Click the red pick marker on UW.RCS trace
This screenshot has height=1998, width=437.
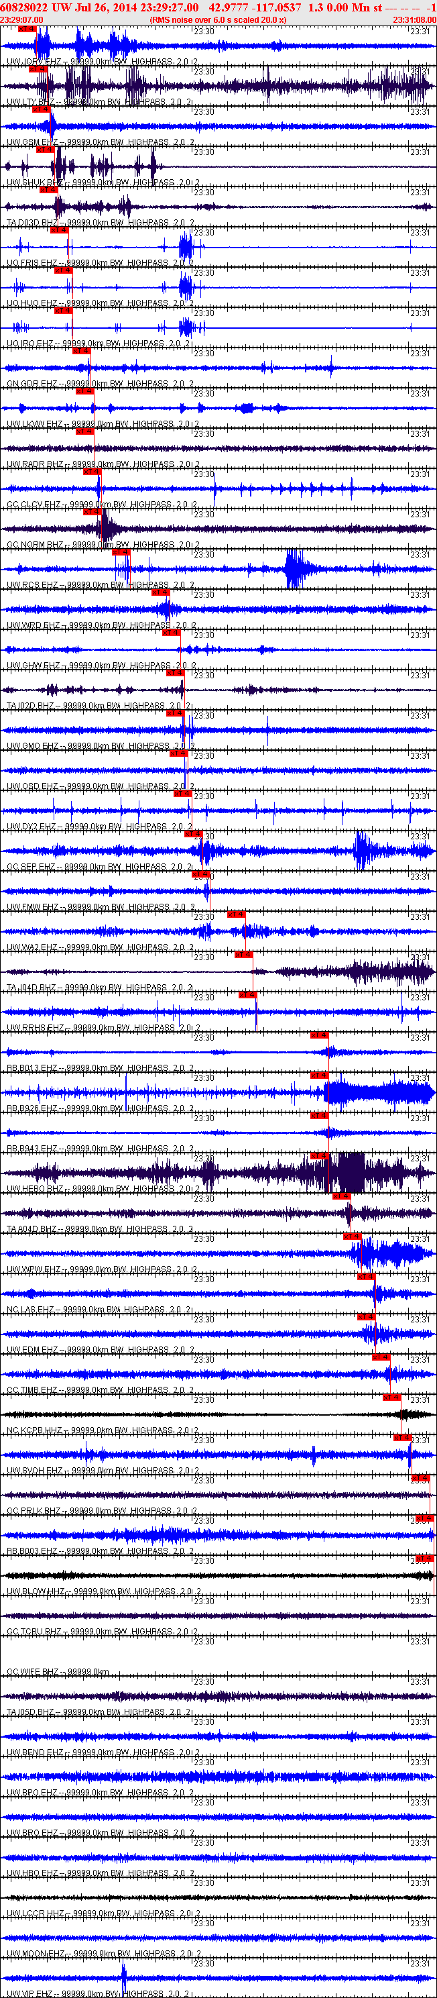pos(121,552)
